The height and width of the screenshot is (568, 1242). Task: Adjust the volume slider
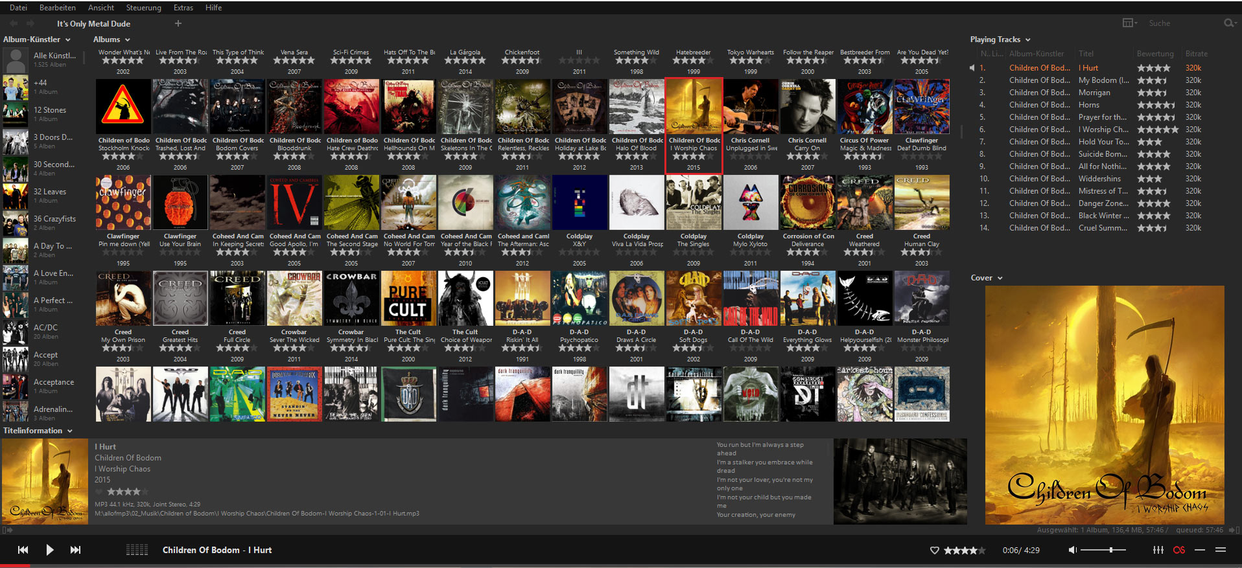pos(1103,550)
